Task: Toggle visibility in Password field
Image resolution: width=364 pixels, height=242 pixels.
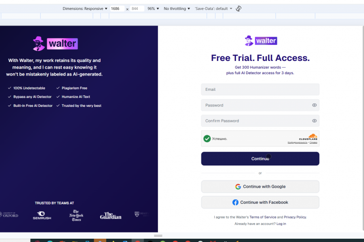Action: [314, 105]
